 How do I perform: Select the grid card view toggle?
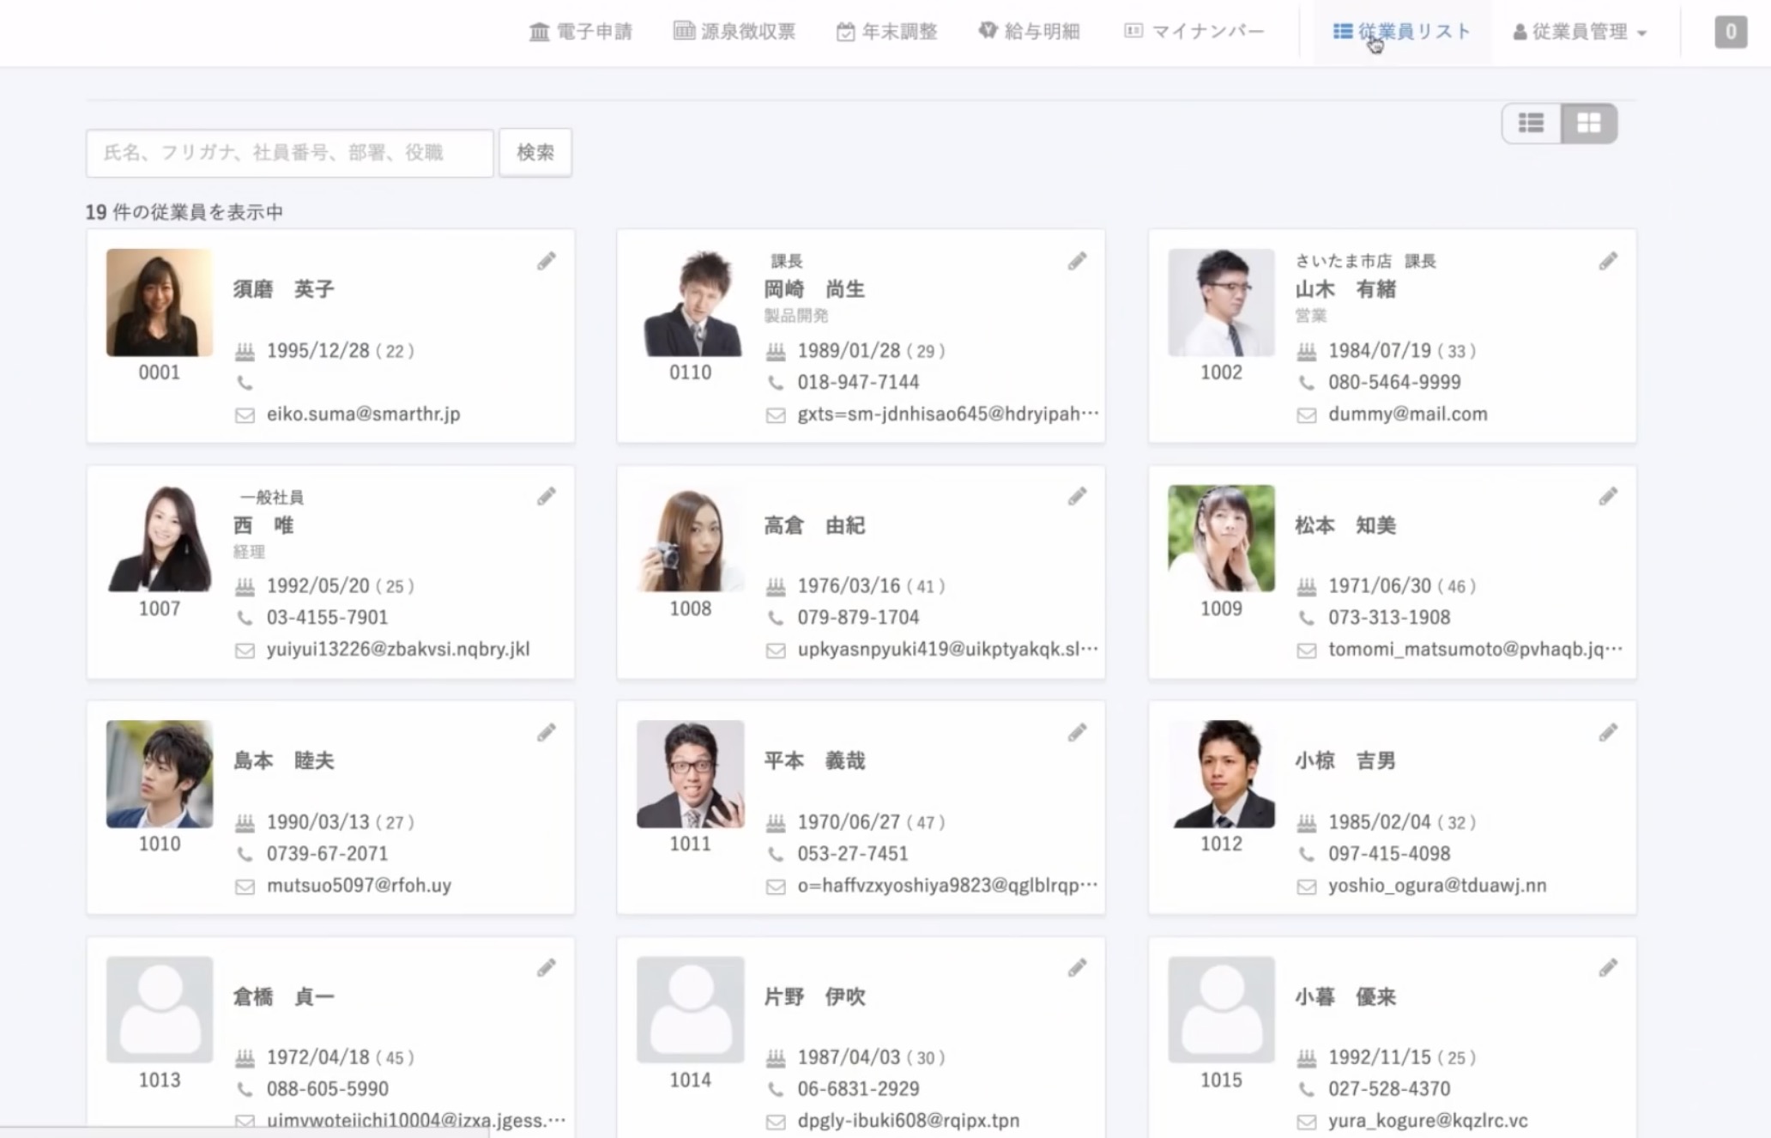coord(1588,124)
